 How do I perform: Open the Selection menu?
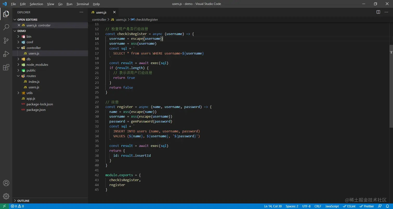pos(36,4)
